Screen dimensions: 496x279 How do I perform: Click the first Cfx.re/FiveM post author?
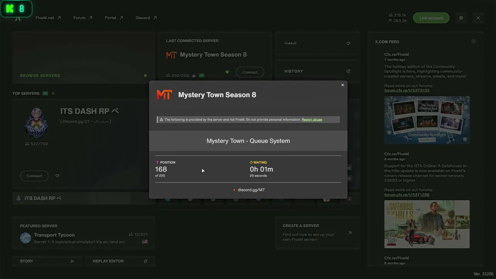[x=396, y=55]
